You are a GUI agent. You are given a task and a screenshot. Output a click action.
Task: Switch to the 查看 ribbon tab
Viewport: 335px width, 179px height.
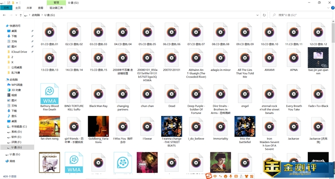[x=40, y=8]
